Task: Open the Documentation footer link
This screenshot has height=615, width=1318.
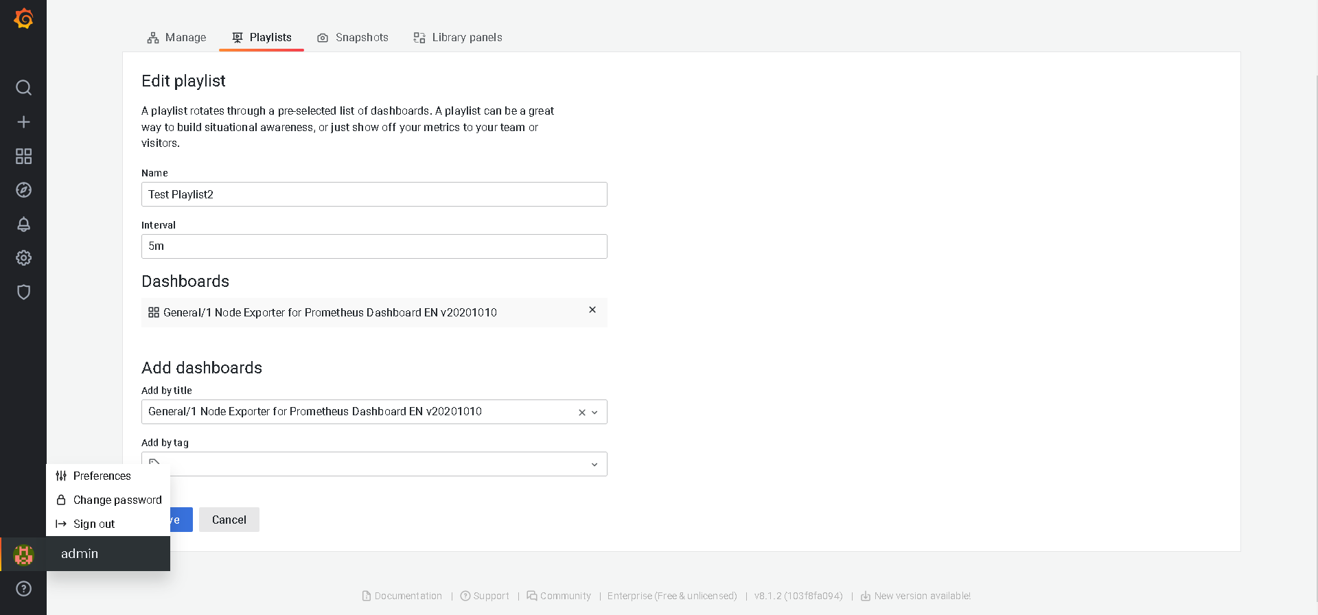Action: pos(408,596)
